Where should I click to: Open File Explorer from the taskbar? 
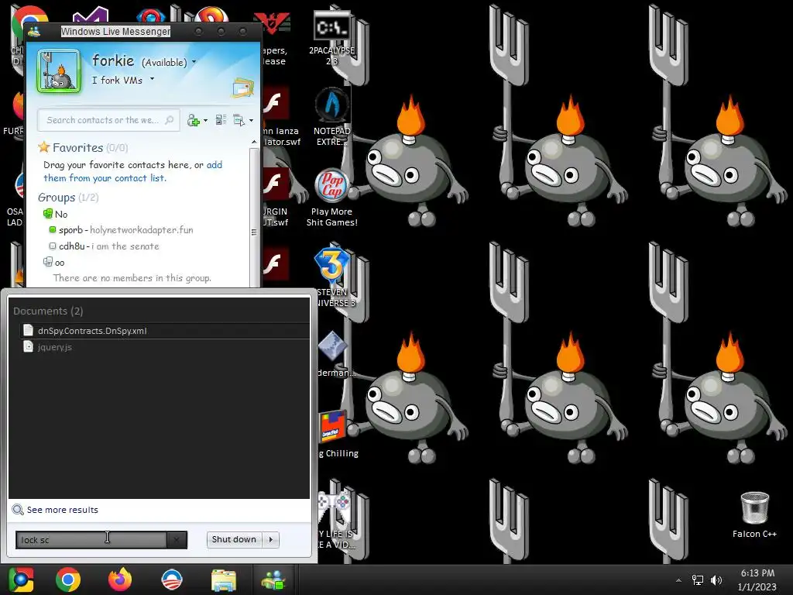pyautogui.click(x=224, y=580)
